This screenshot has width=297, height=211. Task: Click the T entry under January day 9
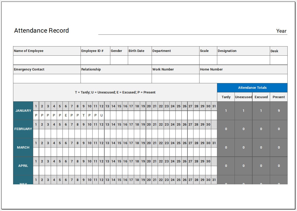pyautogui.click(x=84, y=115)
